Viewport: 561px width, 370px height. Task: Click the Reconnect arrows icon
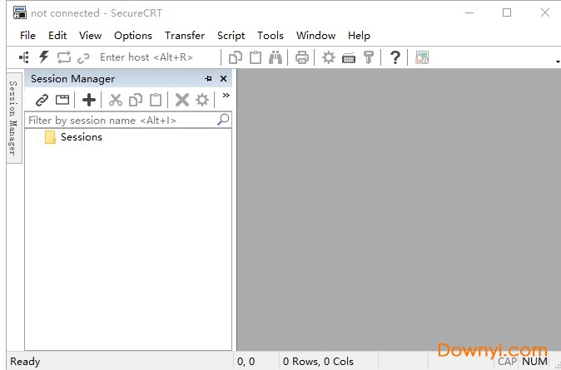64,57
